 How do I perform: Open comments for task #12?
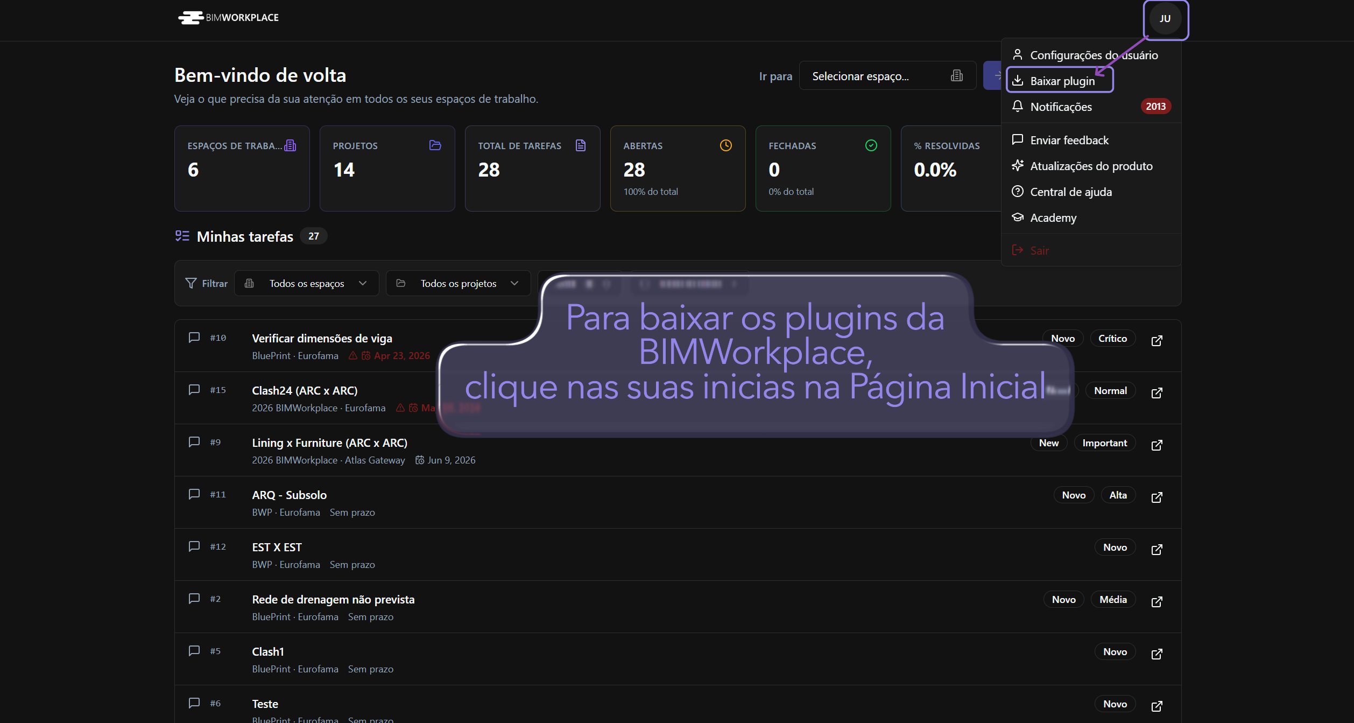[194, 546]
